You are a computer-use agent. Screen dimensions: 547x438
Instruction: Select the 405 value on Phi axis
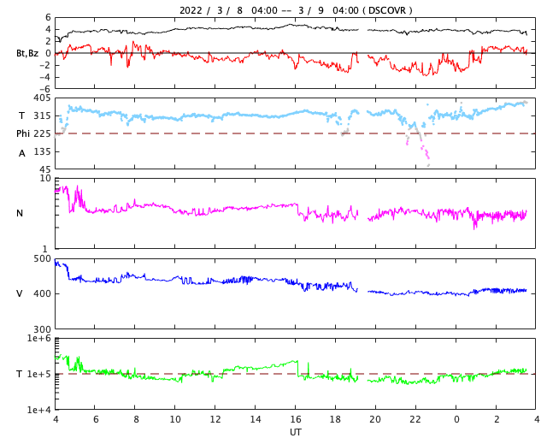pyautogui.click(x=42, y=98)
